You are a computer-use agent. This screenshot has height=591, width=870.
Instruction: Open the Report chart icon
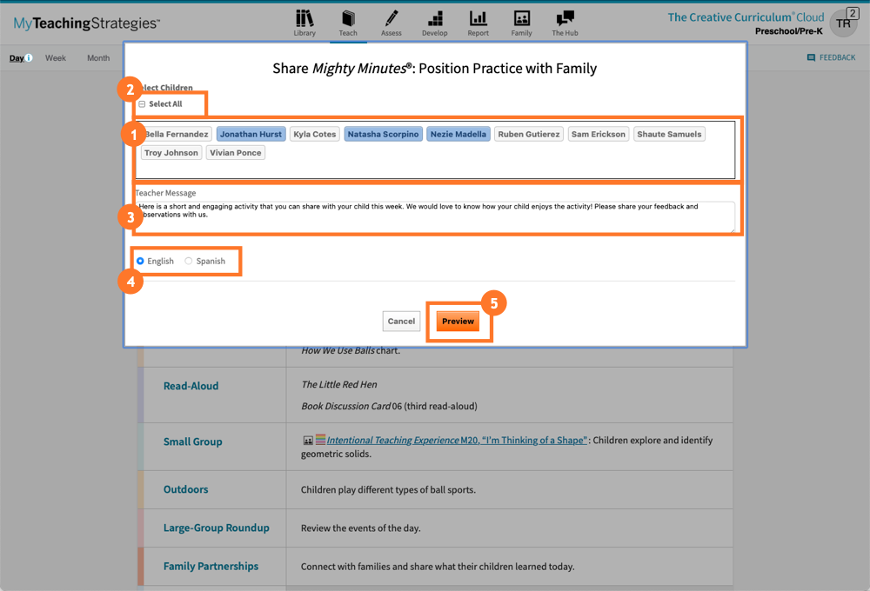[x=478, y=18]
